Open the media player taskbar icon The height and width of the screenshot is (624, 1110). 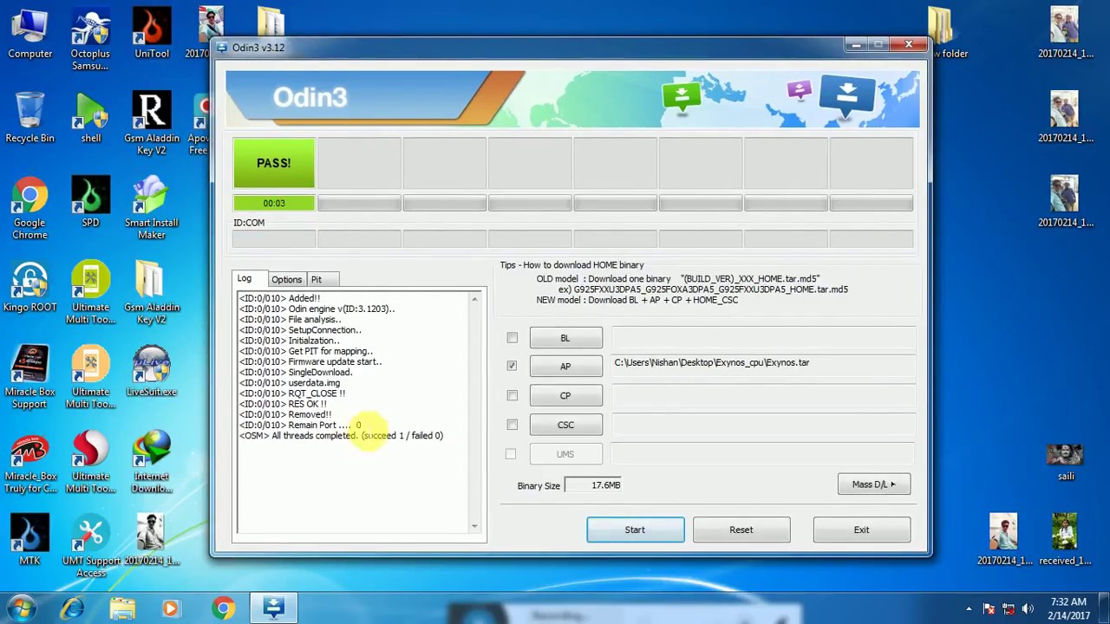point(171,608)
